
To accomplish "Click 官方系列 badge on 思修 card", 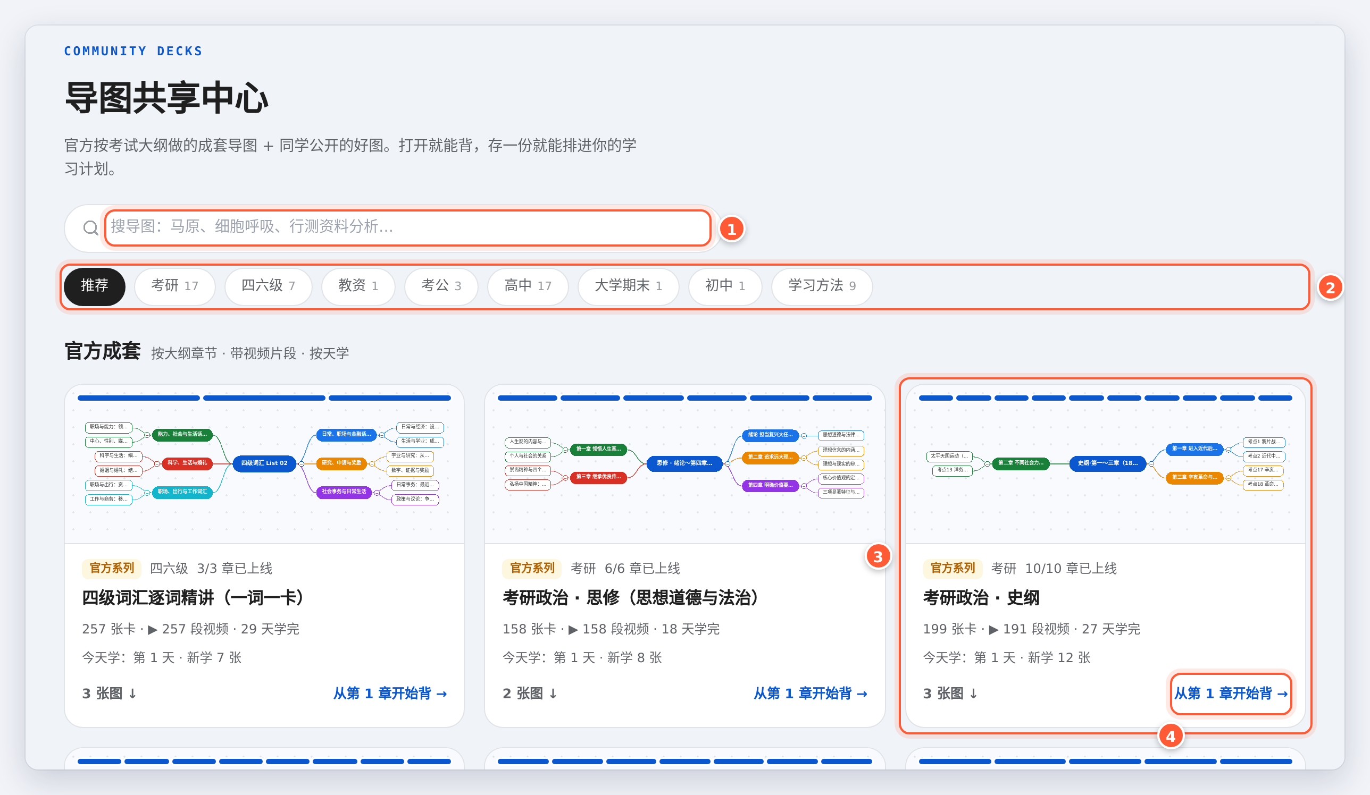I will (532, 569).
